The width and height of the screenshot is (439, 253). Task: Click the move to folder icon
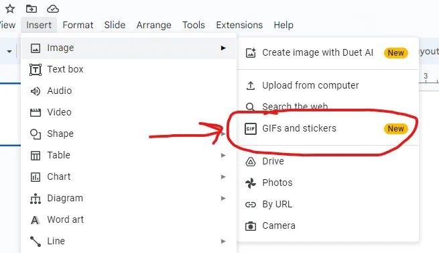[x=32, y=9]
